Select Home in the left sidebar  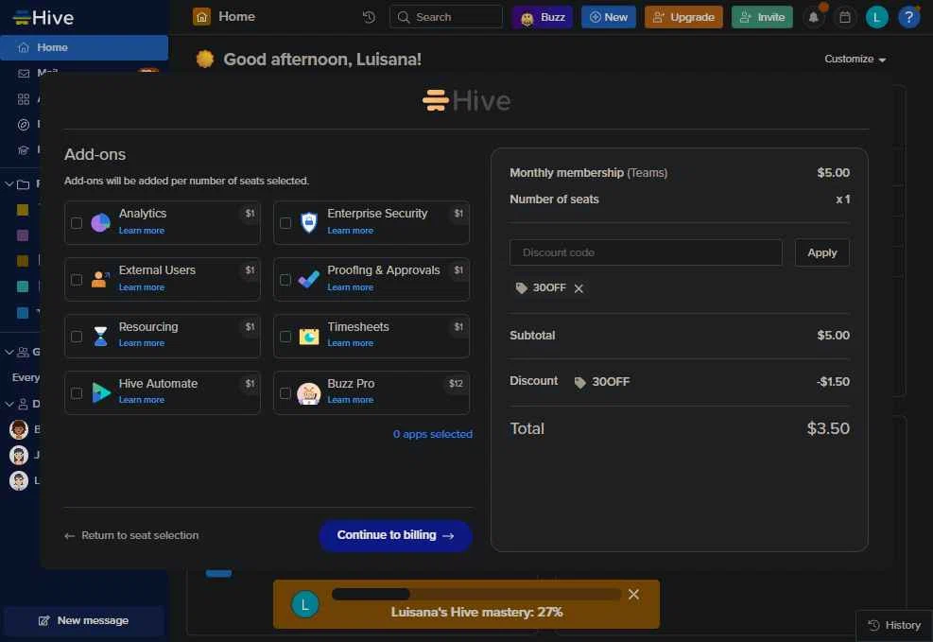[x=84, y=47]
